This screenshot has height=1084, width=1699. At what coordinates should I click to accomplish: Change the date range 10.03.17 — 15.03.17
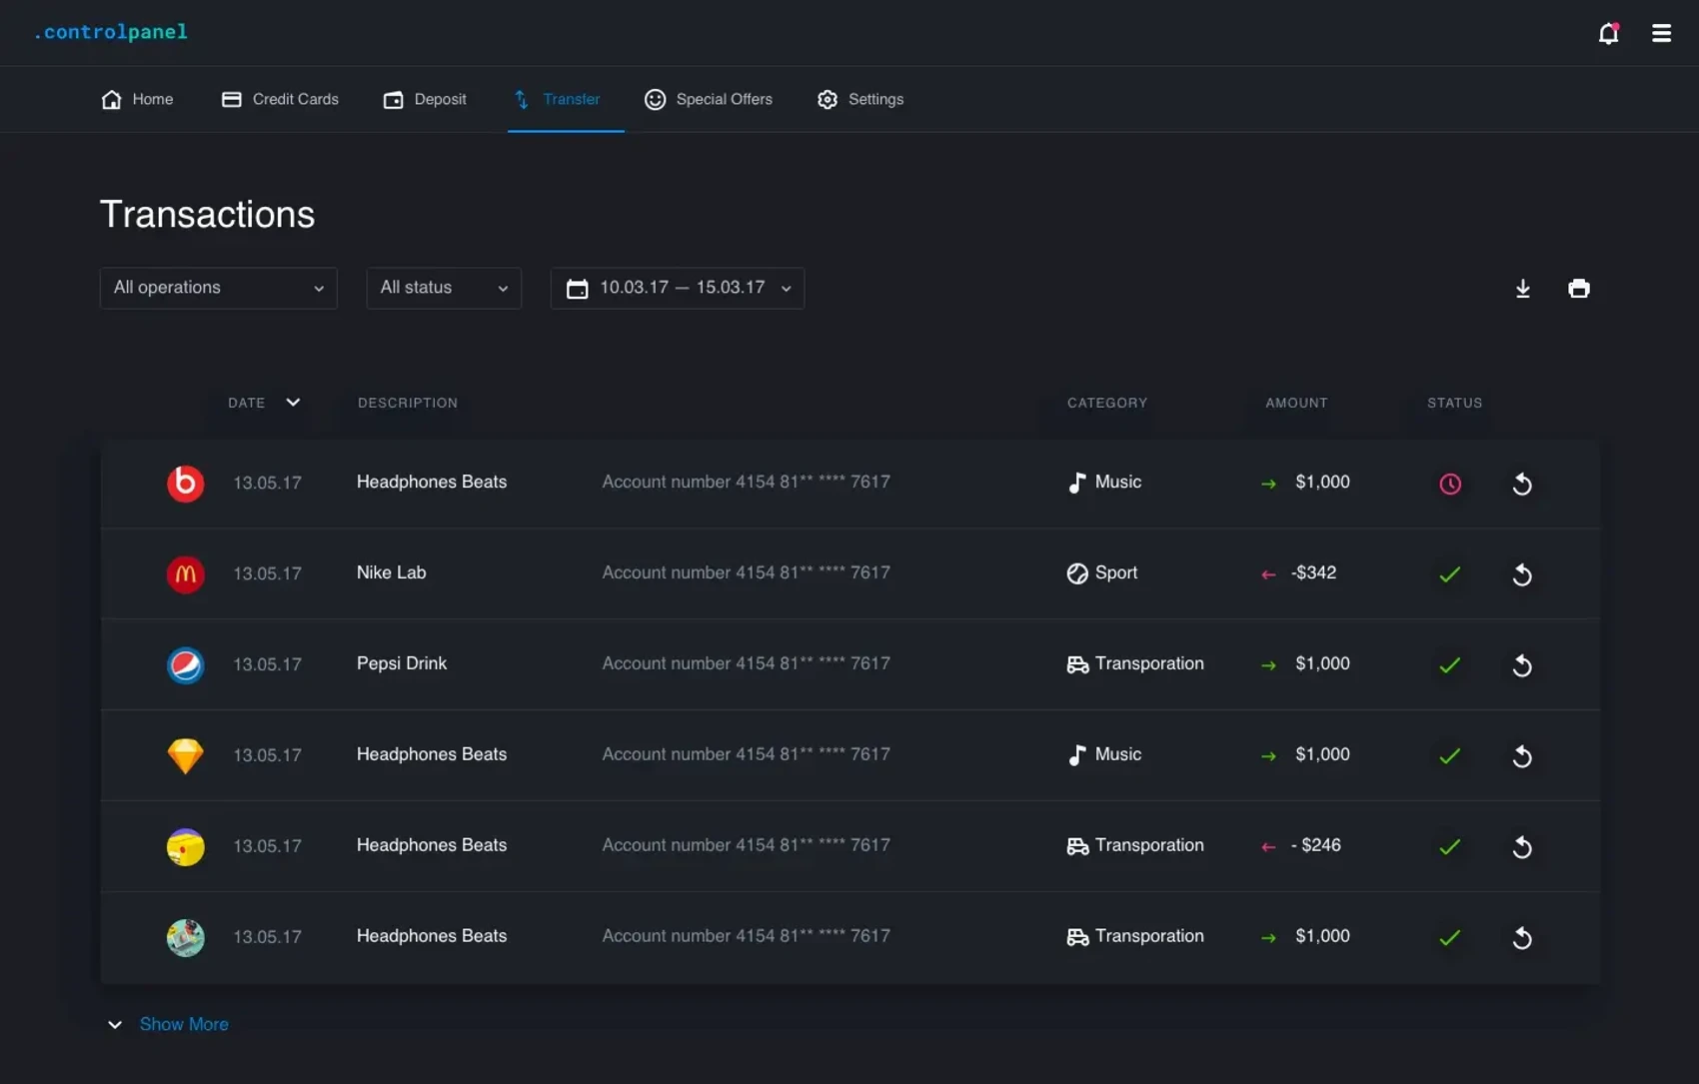point(681,288)
